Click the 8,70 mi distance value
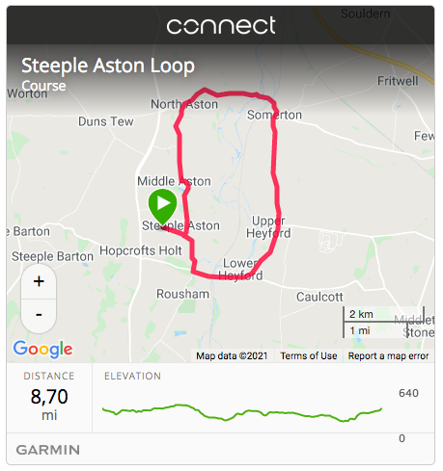Image resolution: width=443 pixels, height=471 pixels. (x=49, y=404)
